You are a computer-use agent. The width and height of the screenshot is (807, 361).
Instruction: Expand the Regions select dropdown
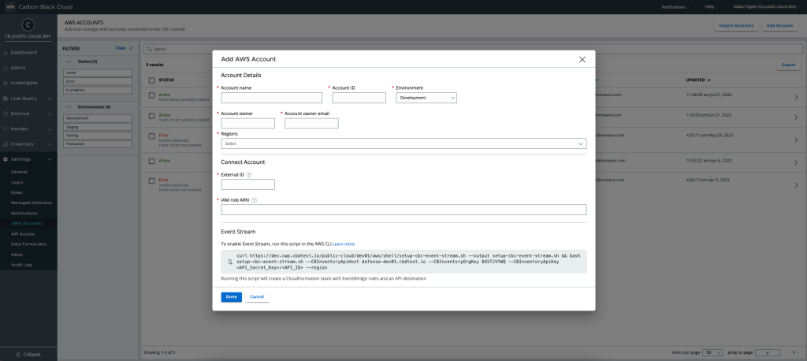coord(403,144)
